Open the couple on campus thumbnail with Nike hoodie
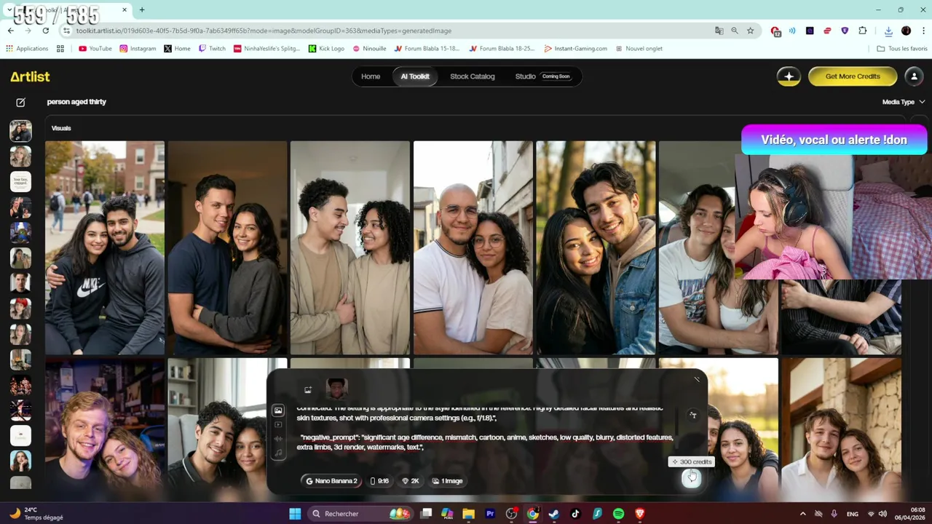The height and width of the screenshot is (524, 932). click(x=105, y=247)
